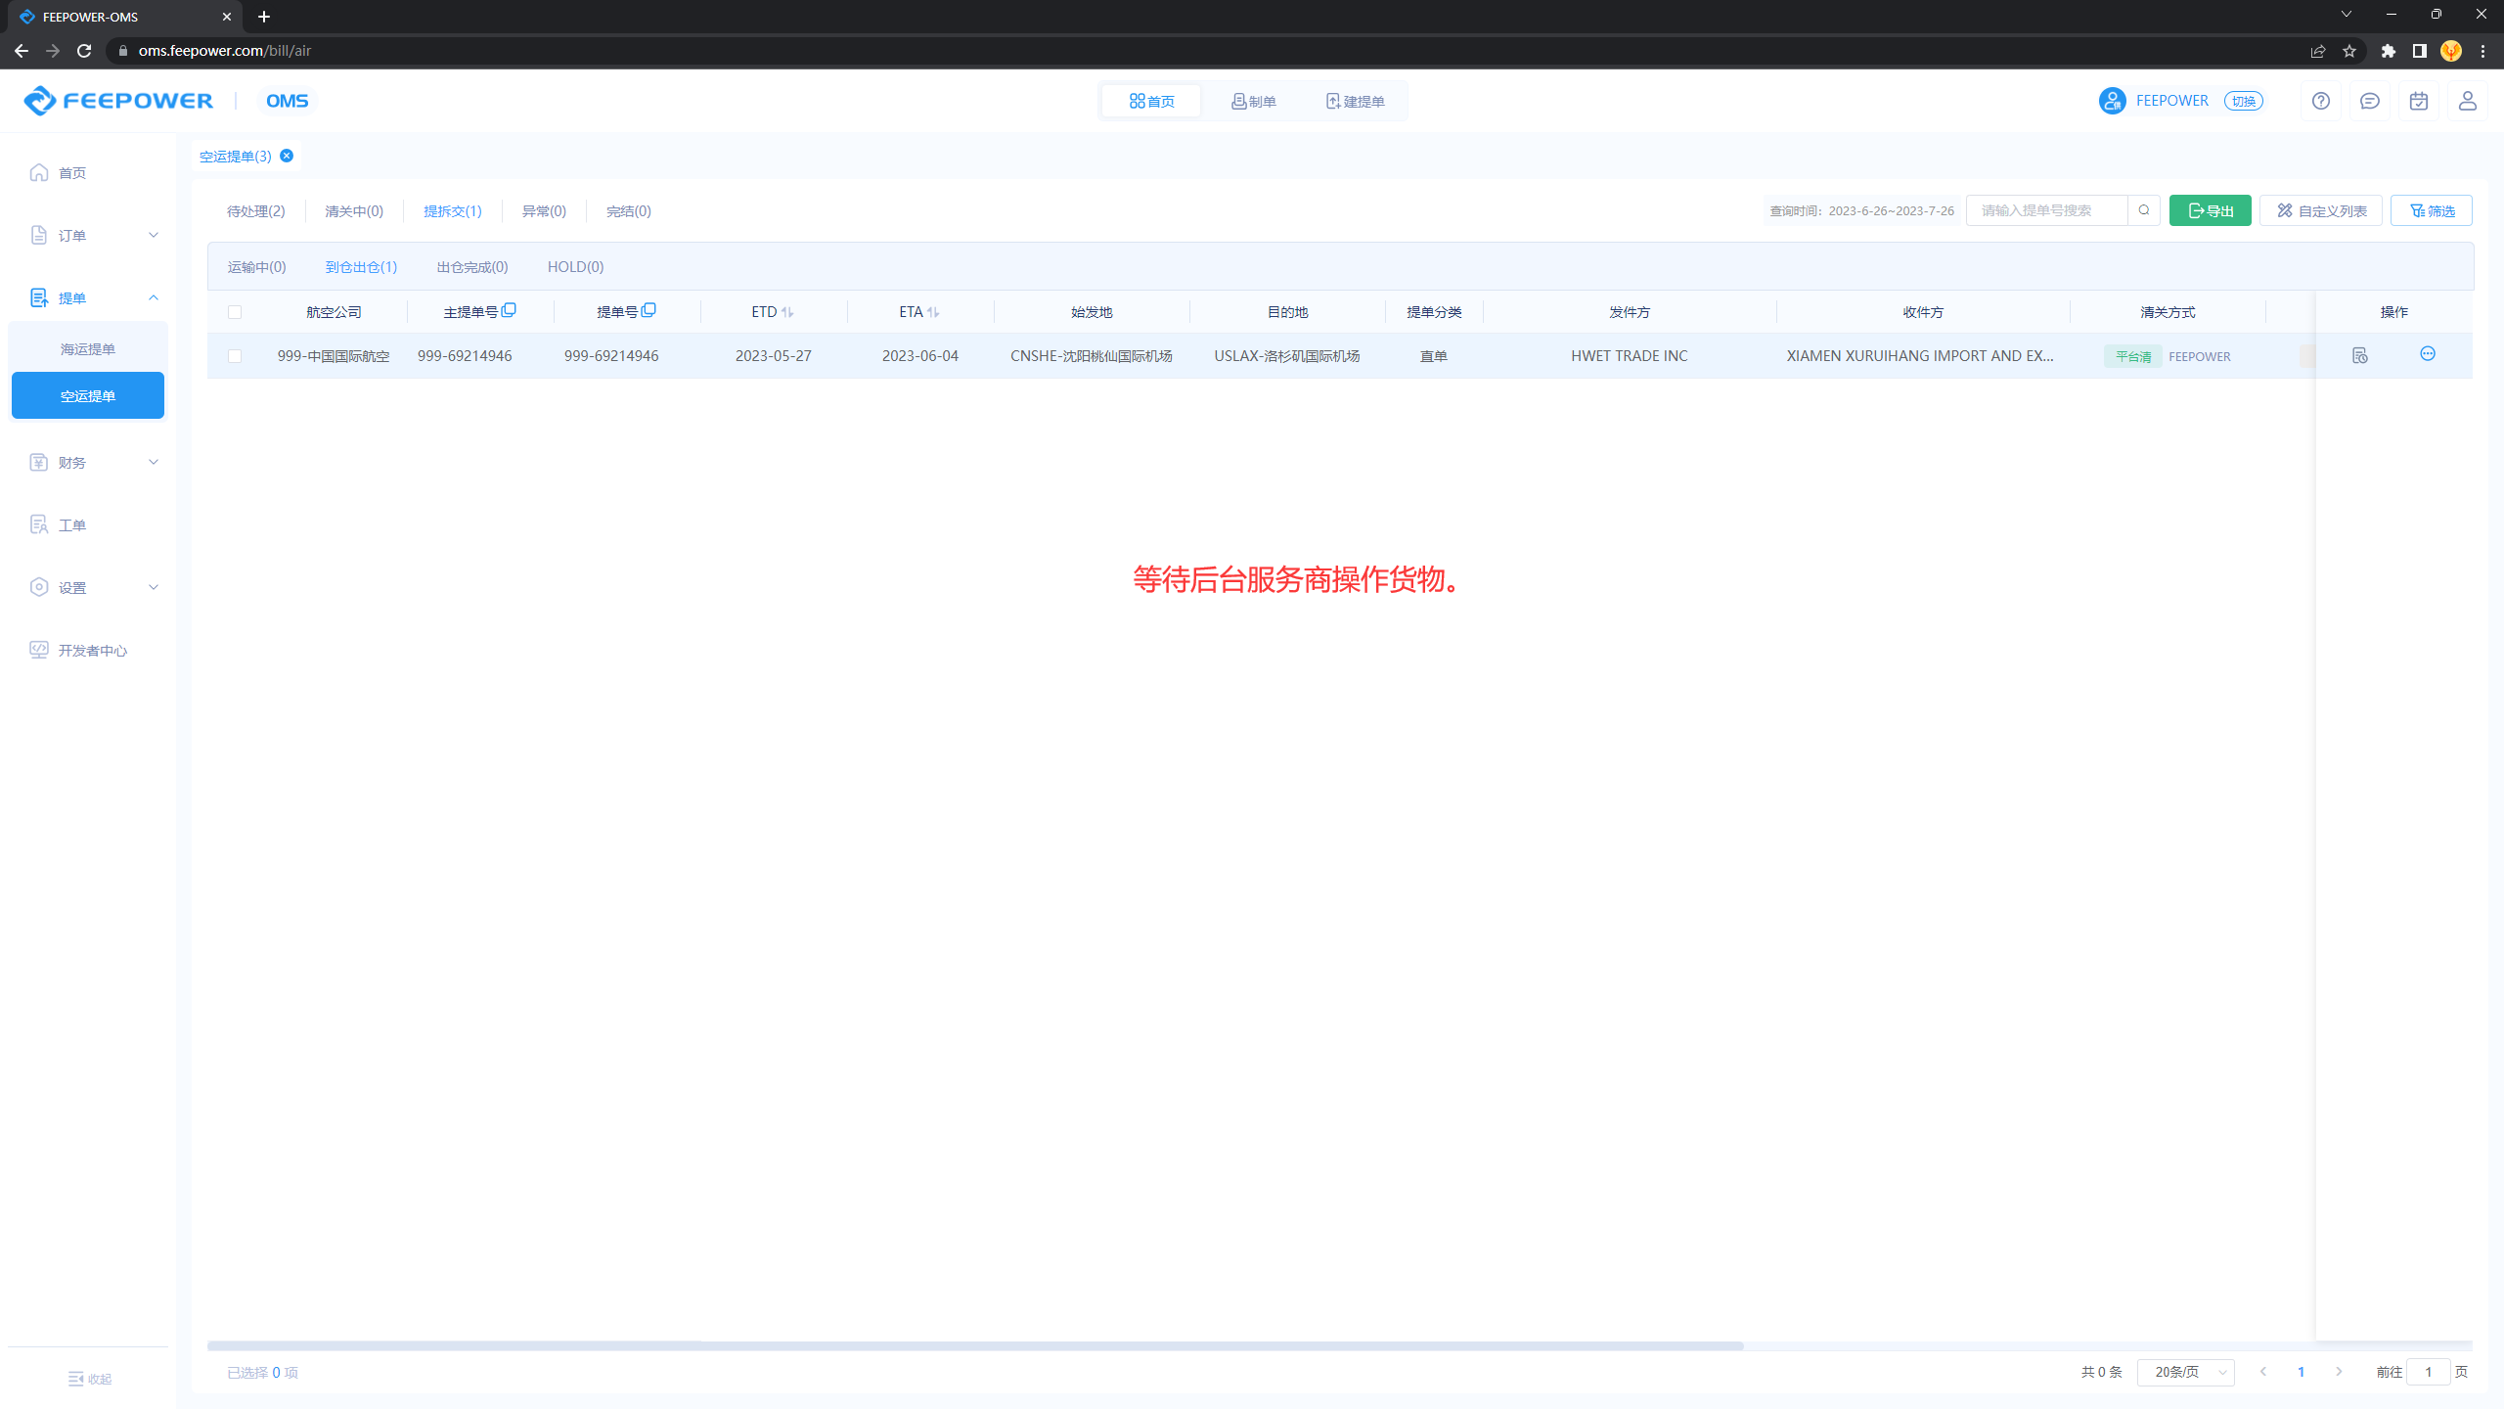Select the 到仓出仓(1) sub-tab

point(362,267)
